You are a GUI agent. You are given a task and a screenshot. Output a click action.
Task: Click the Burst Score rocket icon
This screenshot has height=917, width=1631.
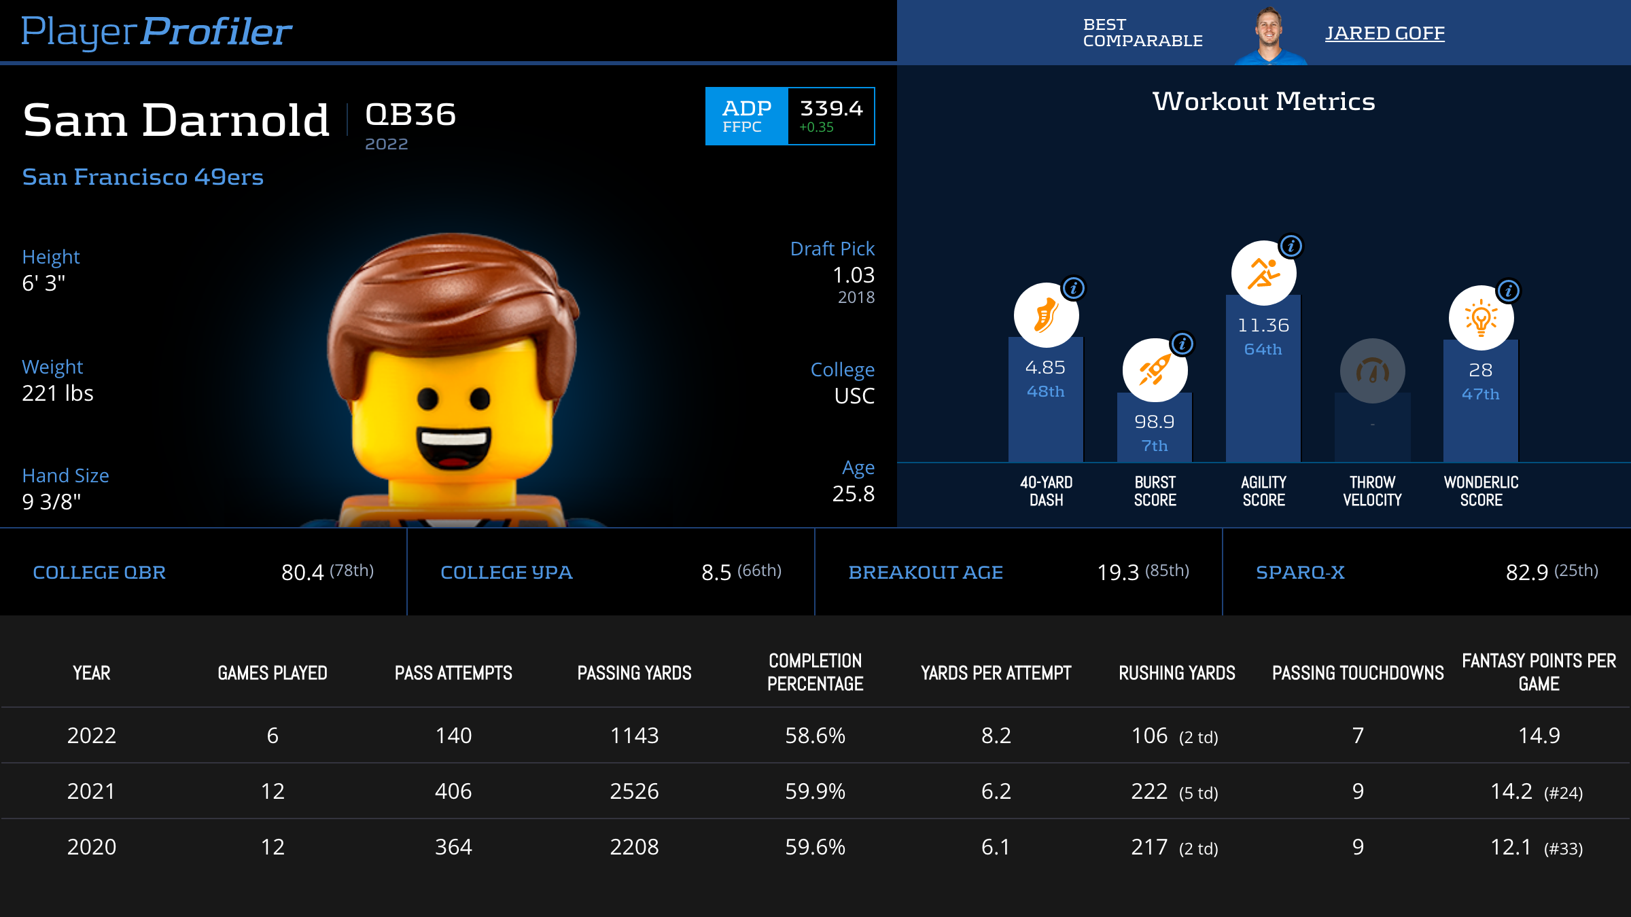coord(1155,371)
